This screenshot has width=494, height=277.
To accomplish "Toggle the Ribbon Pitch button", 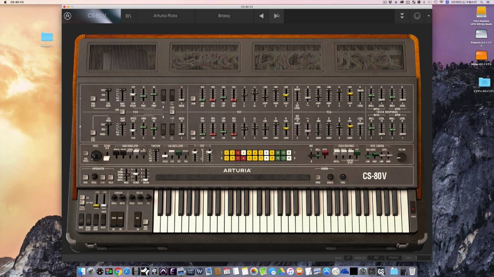I will click(318, 177).
